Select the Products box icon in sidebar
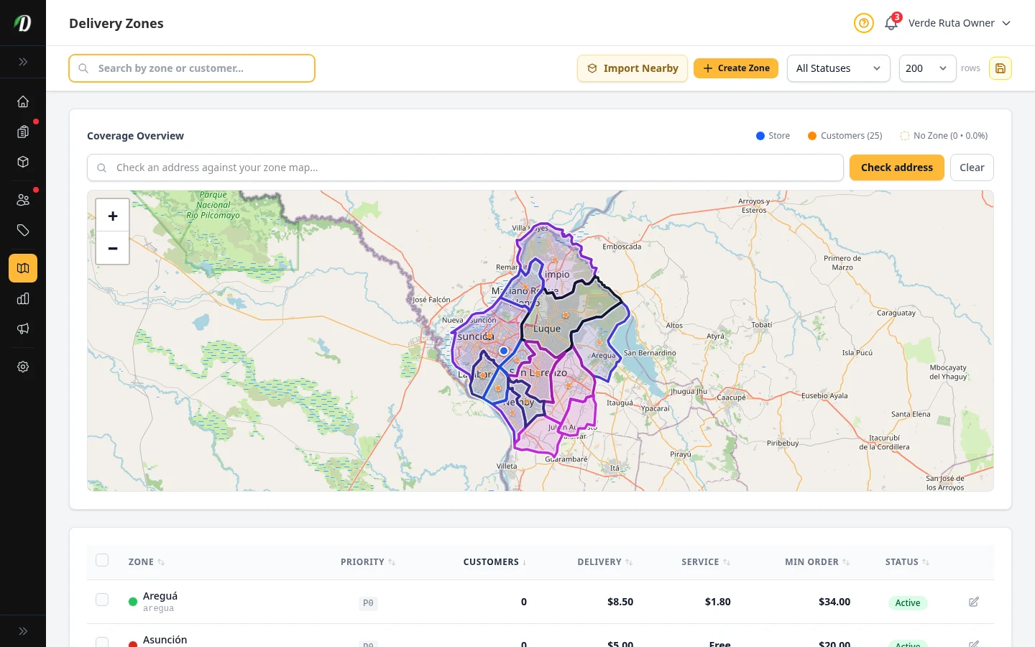Screen dimensions: 1035x647 23,162
